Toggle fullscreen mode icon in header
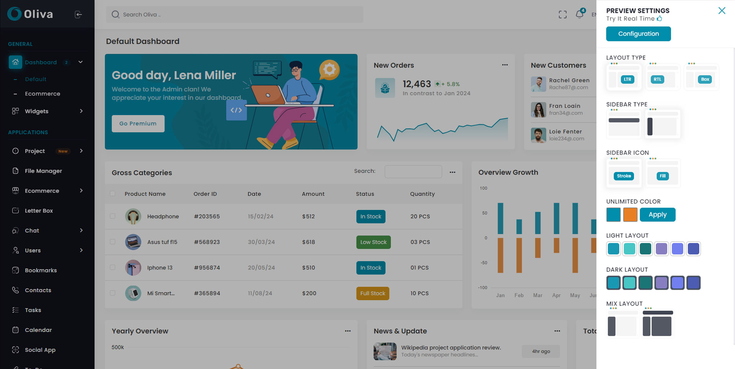 562,15
